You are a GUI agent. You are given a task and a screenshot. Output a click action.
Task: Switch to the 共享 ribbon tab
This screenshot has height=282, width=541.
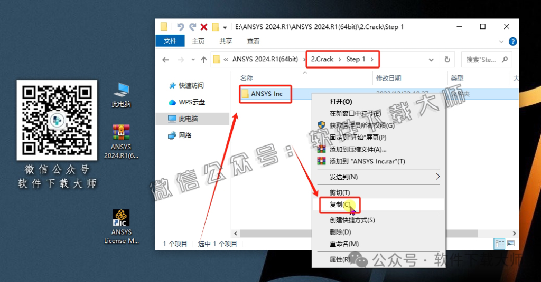pos(226,41)
